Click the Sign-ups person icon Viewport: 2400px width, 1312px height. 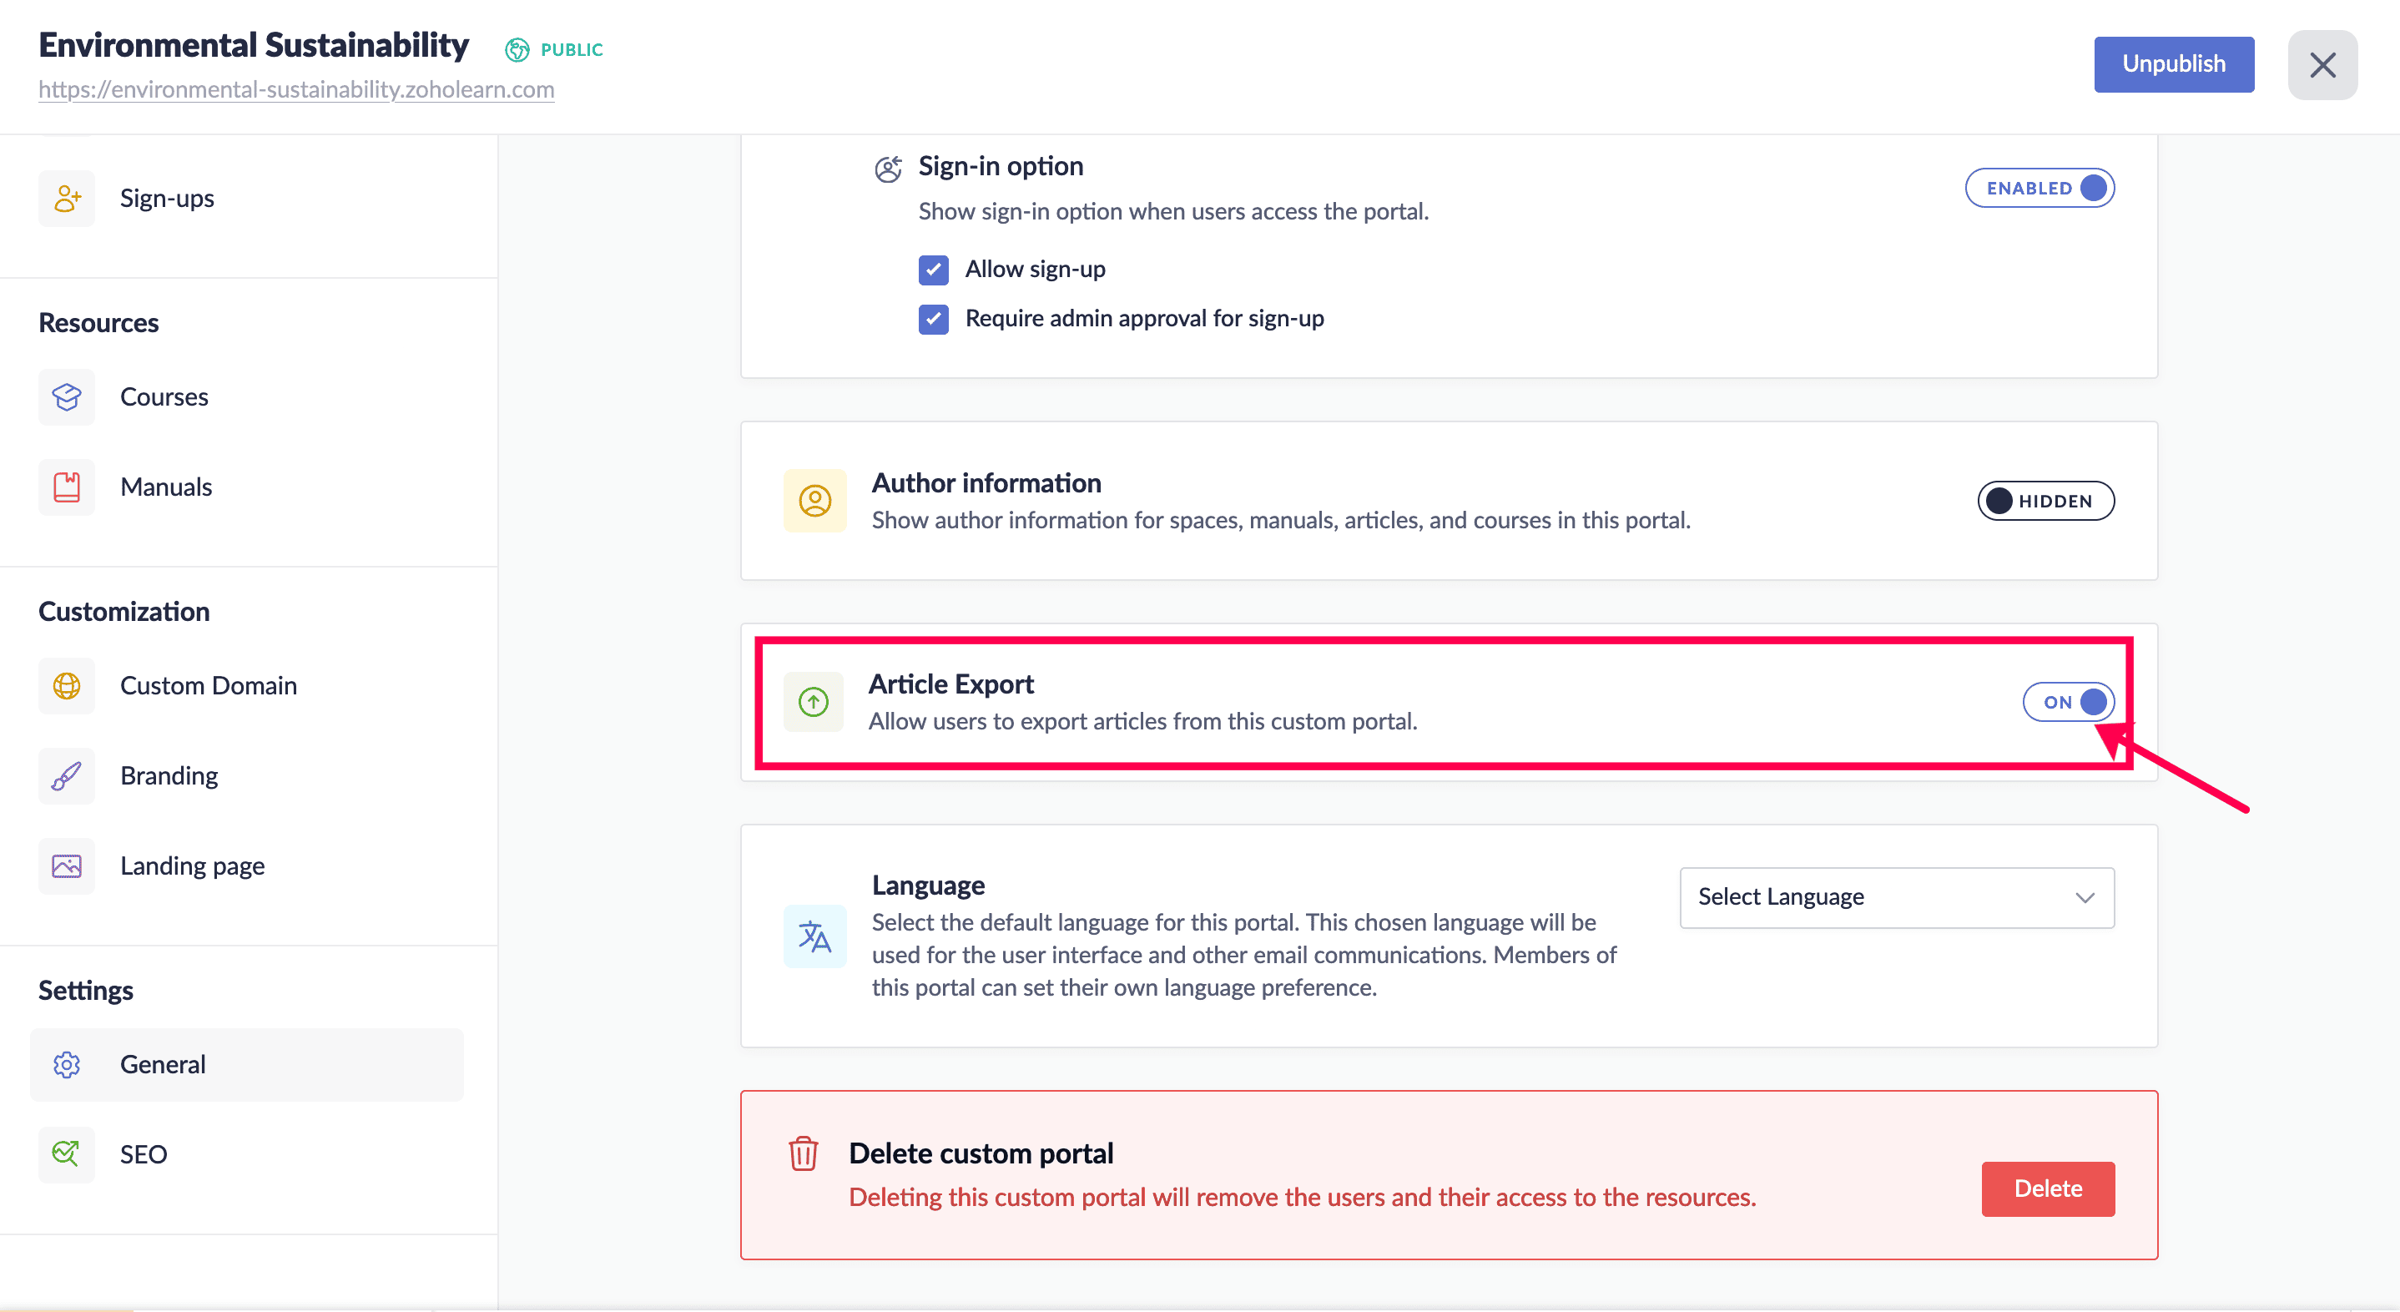pyautogui.click(x=67, y=199)
